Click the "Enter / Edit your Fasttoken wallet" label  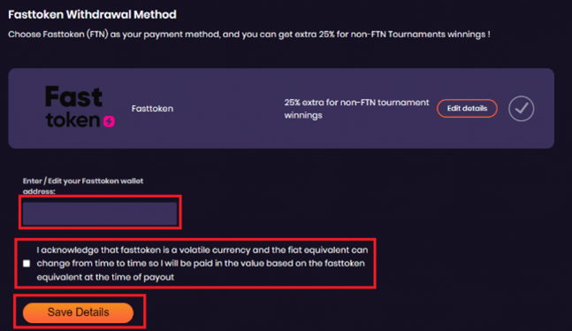[x=83, y=181]
